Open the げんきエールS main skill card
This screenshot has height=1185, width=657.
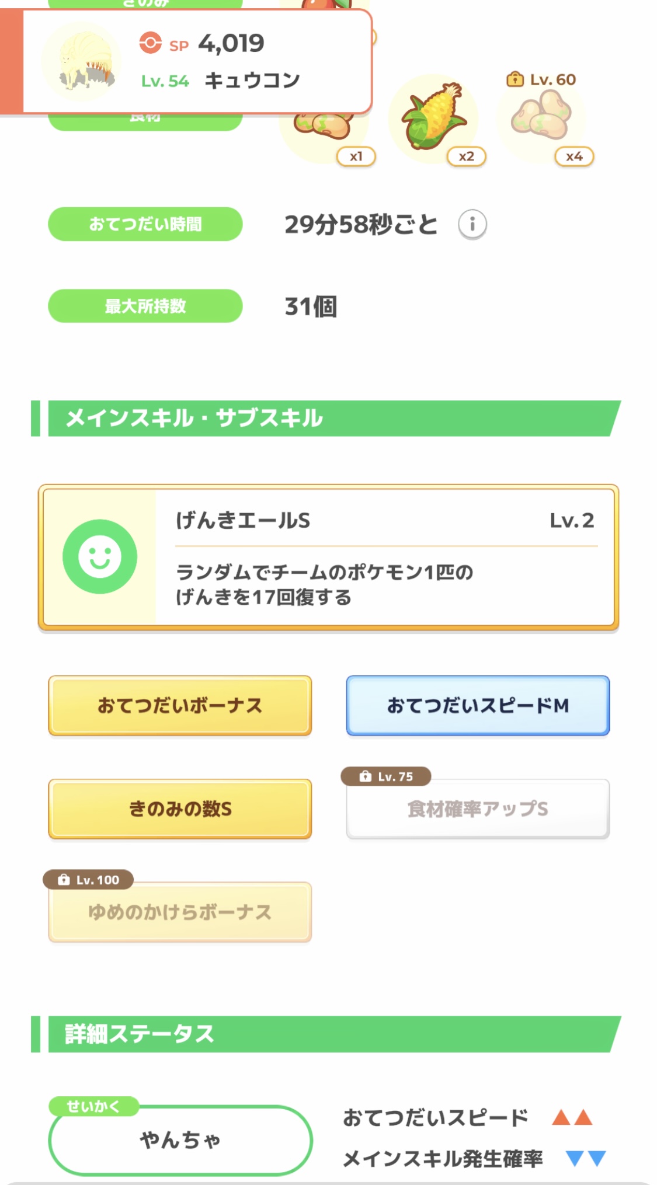tap(385, 557)
